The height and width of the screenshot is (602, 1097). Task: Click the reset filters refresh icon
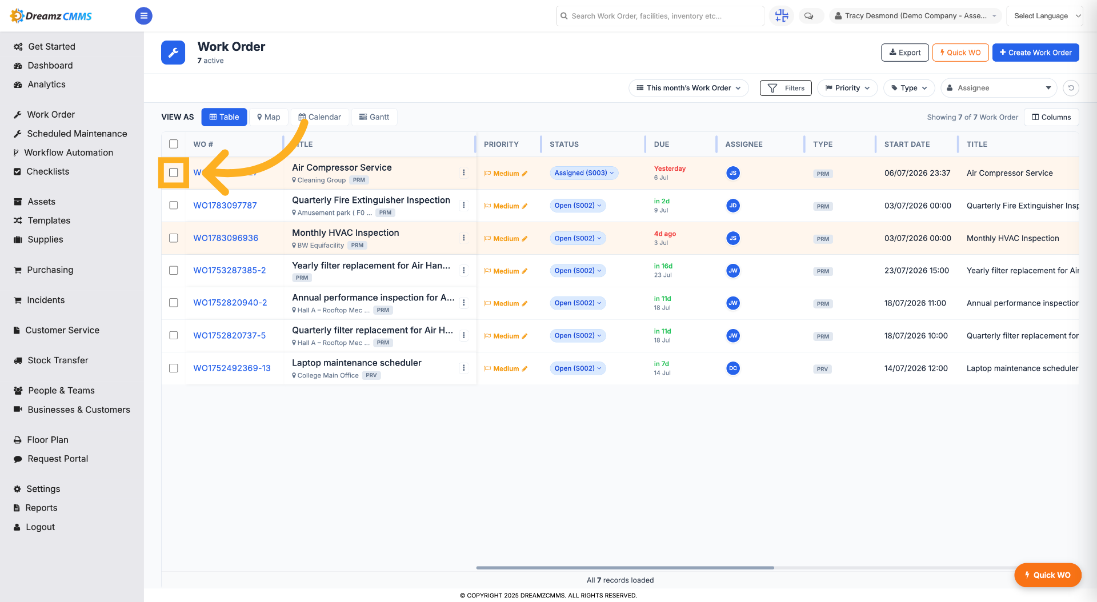pos(1071,88)
